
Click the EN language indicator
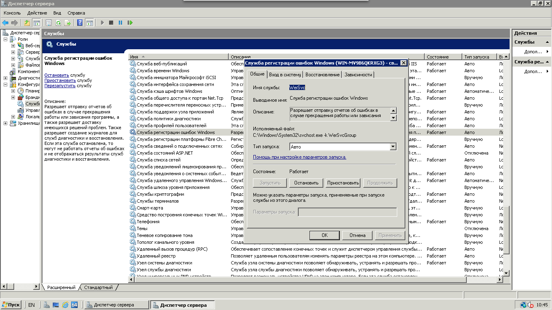(32, 305)
